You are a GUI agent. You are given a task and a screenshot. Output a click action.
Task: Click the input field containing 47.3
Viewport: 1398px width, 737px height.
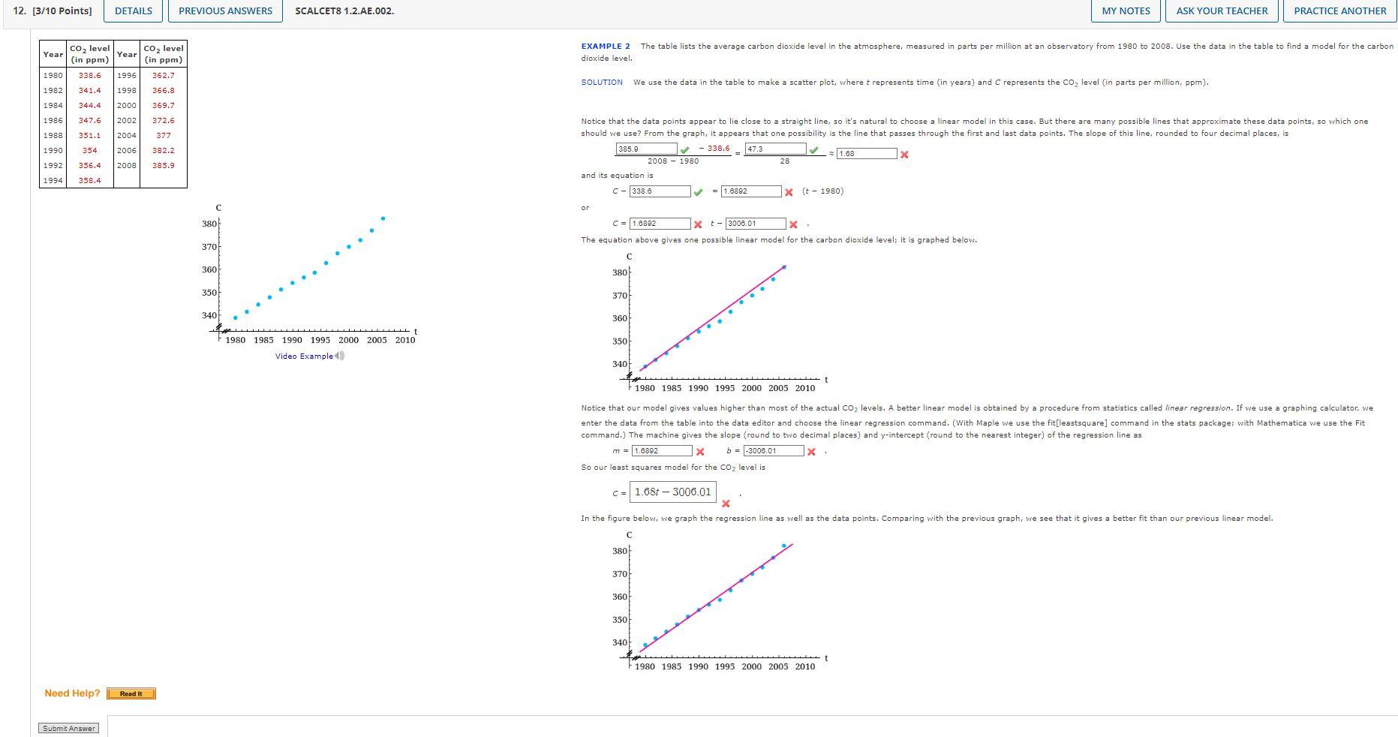(x=776, y=149)
